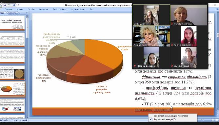The height and width of the screenshot is (125, 219).
Task: Open the Показ слайдов ribbon tab
Action: (59, 9)
